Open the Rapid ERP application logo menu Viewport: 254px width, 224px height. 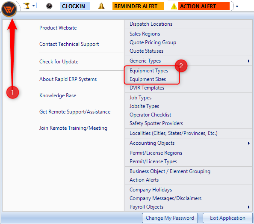tap(9, 9)
